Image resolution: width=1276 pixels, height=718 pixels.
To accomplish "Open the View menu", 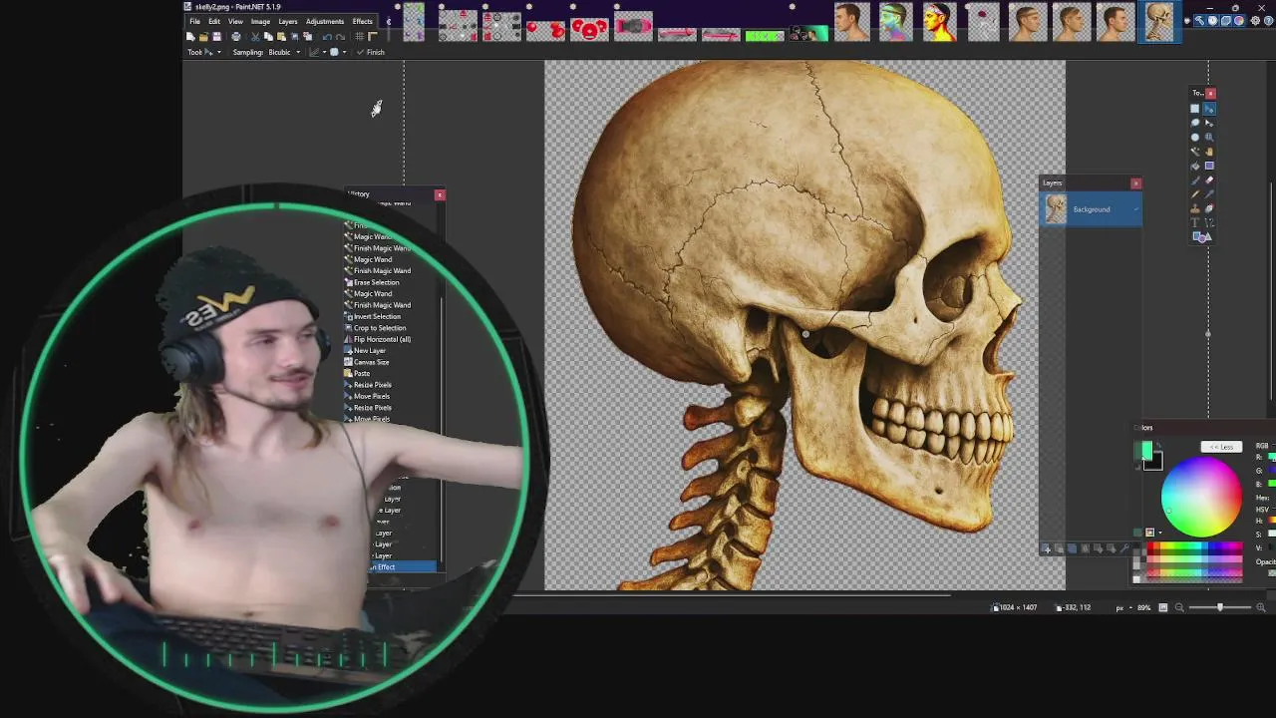I will click(x=235, y=21).
